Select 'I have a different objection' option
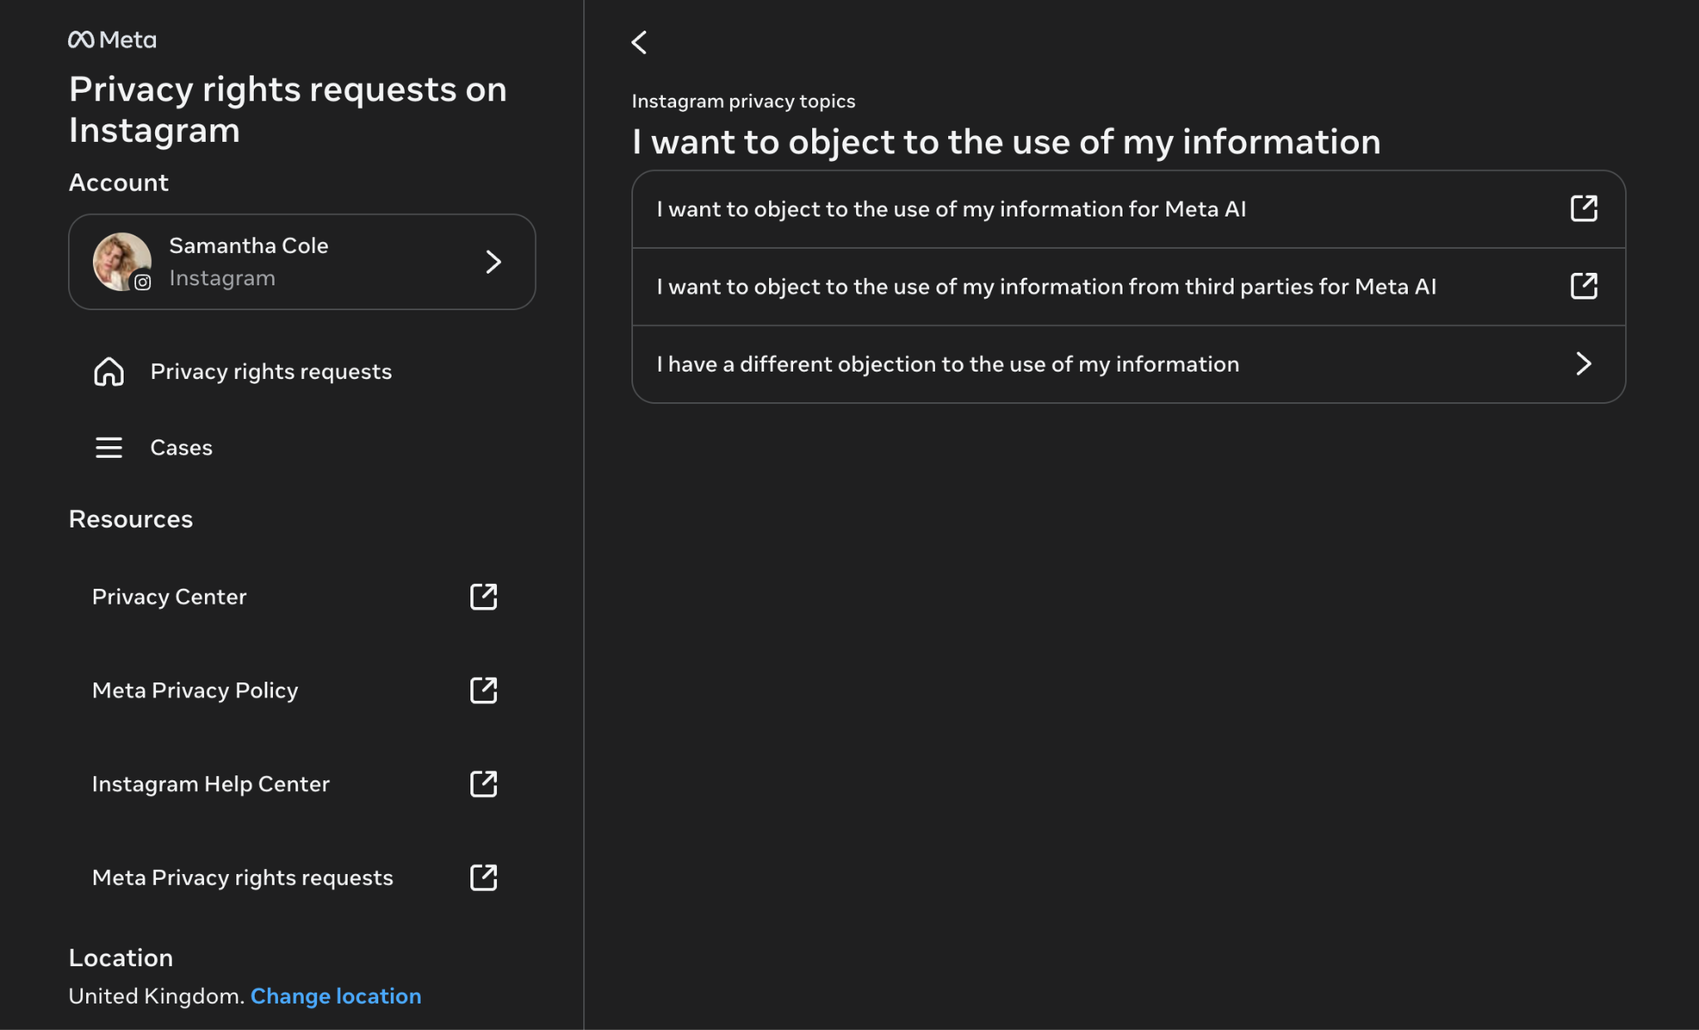 (1128, 364)
